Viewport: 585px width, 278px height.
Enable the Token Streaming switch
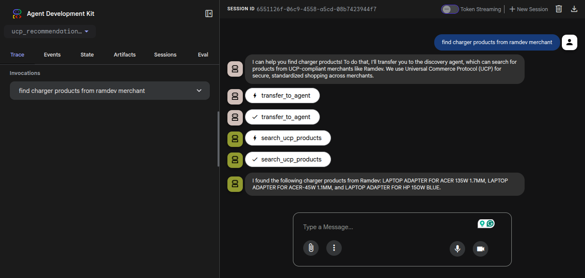449,9
